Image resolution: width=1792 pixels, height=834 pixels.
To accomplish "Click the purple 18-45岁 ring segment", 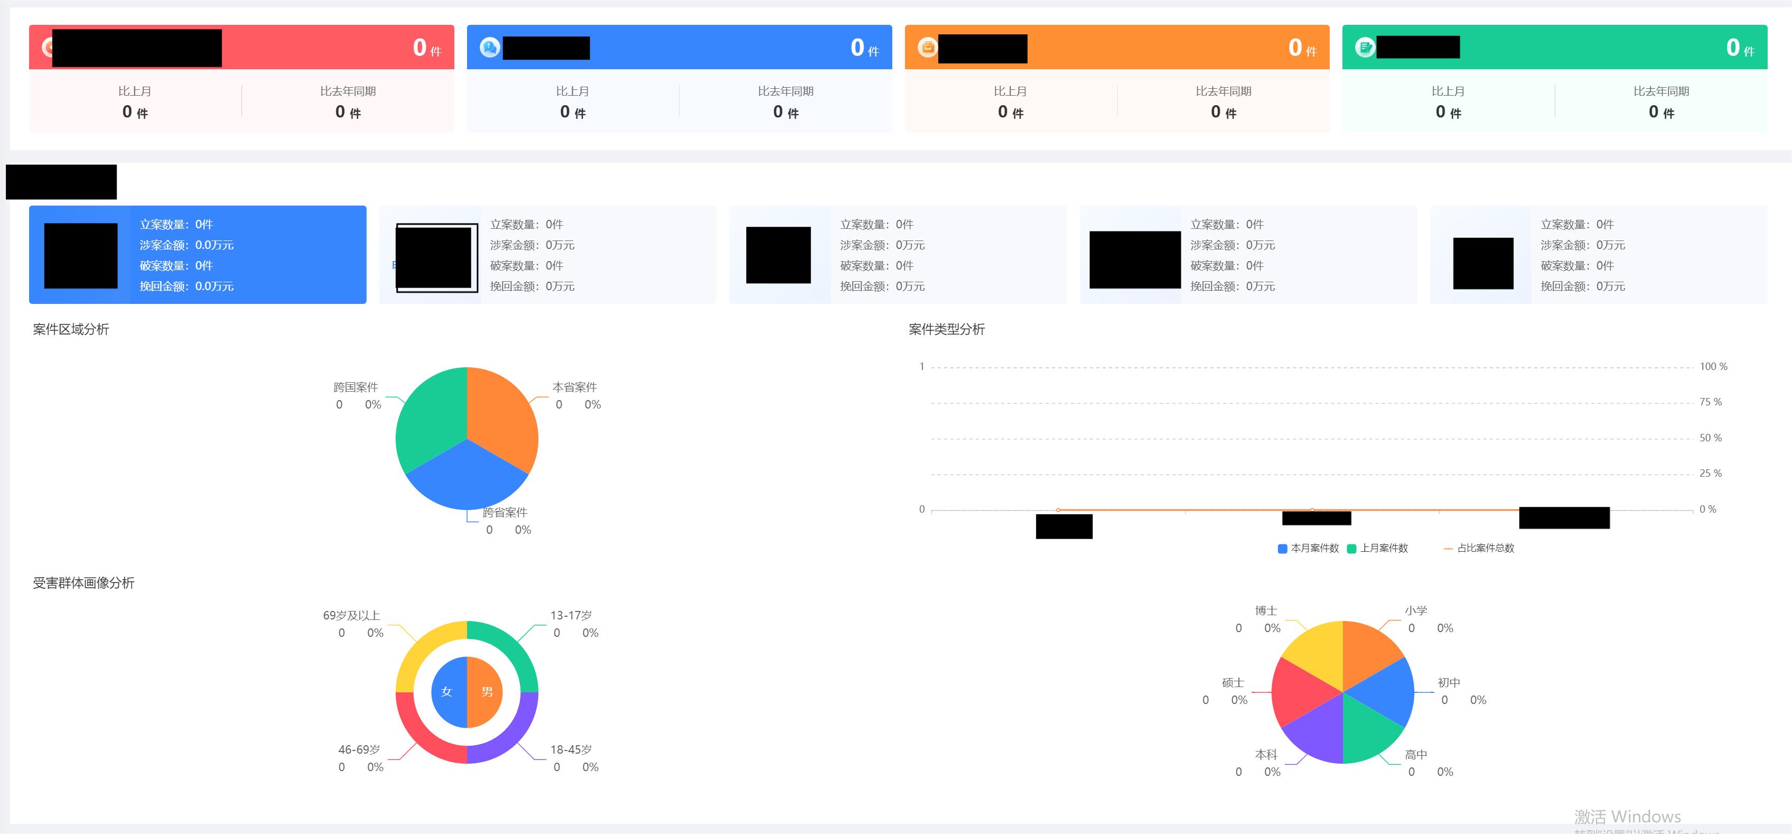I will click(x=512, y=737).
